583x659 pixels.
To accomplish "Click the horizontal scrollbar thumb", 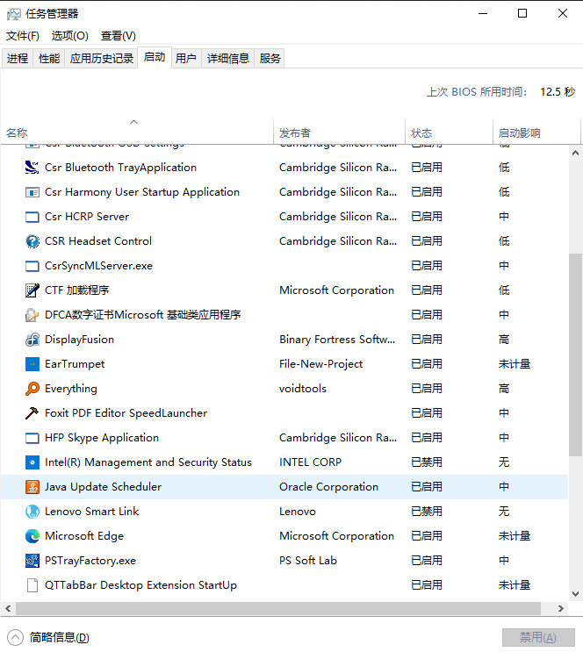I will [x=278, y=609].
